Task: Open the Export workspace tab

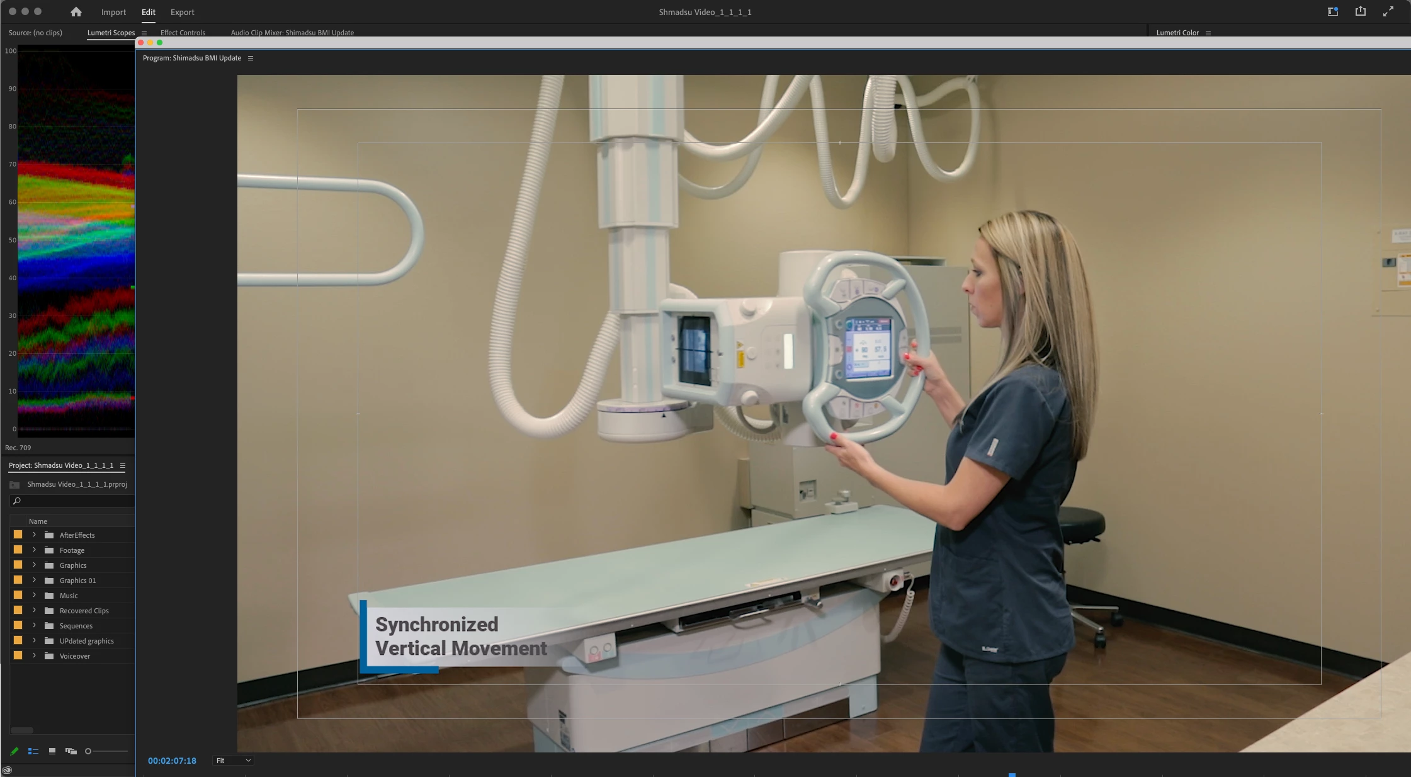Action: click(182, 12)
